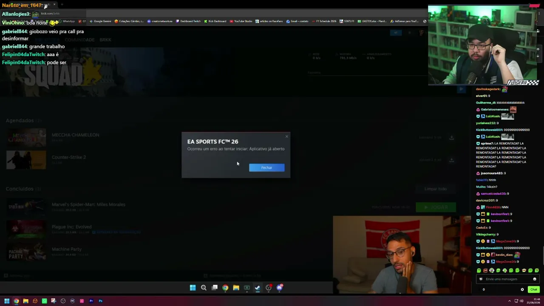Open Search on the inner taskbar

204,288
